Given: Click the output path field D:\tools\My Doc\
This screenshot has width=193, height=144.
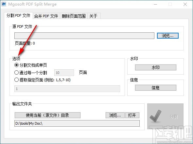Looking at the screenshot, I should (77, 123).
